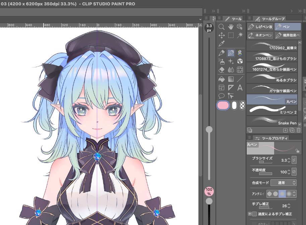Open the 合成モード 通常 dropdown
The width and height of the screenshot is (306, 225).
pos(284,183)
